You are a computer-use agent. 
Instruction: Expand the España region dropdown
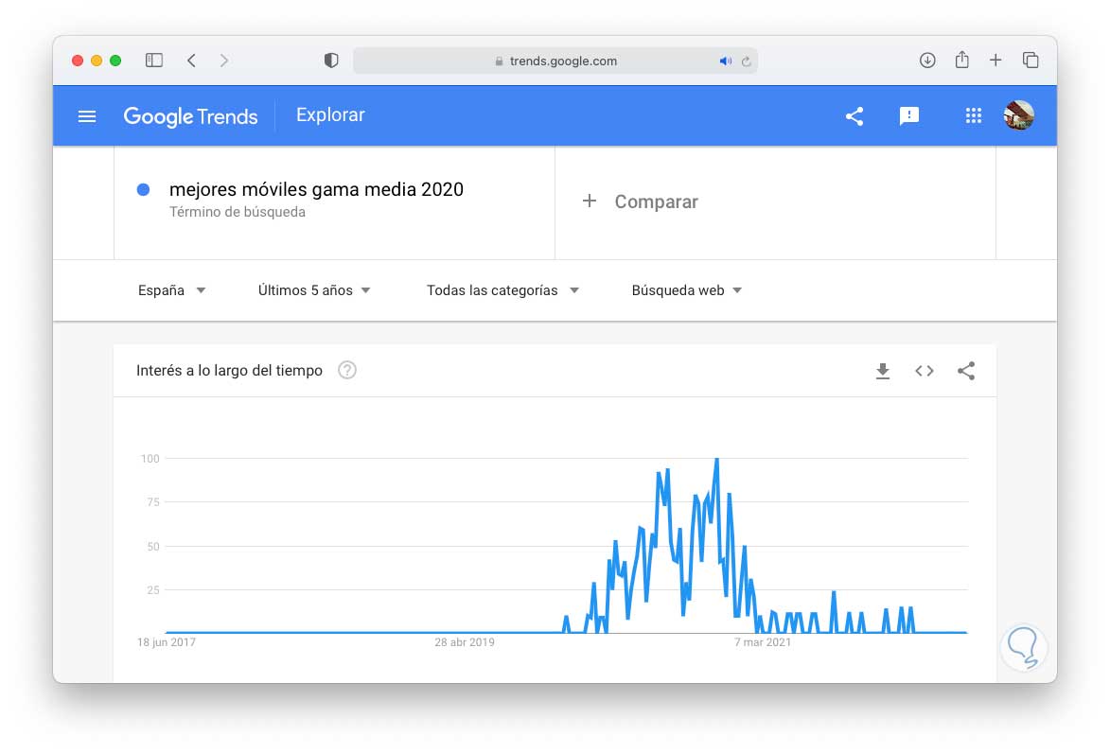[x=172, y=290]
